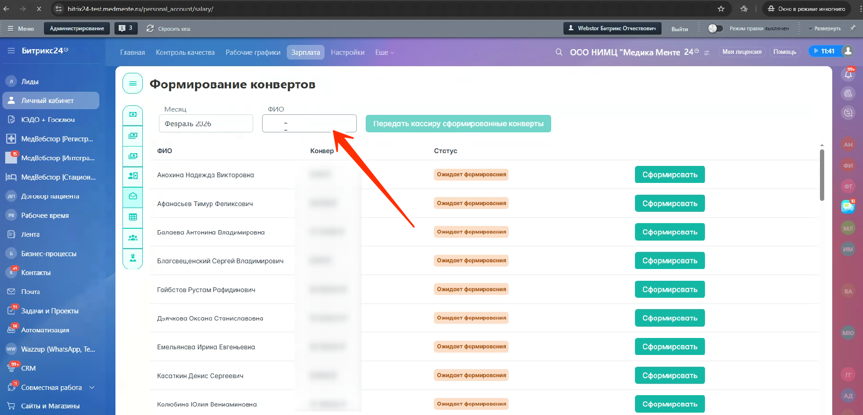Open the Месяц dropdown showing Февраль 2026
Screen dimensions: 863x415
coord(206,124)
